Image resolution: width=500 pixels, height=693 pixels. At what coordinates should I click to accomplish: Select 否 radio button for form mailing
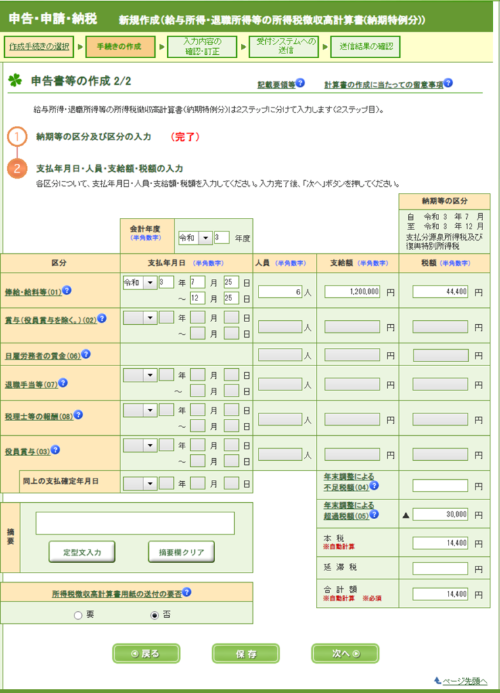pos(155,615)
